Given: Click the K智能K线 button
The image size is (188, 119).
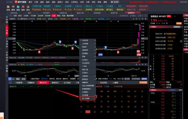Looking at the screenshot, I should tap(124, 16).
